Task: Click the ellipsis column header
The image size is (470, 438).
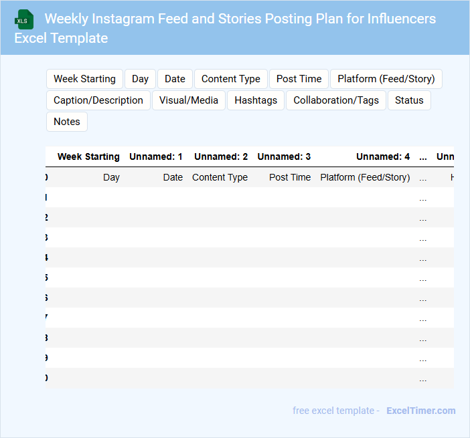Action: (x=422, y=157)
